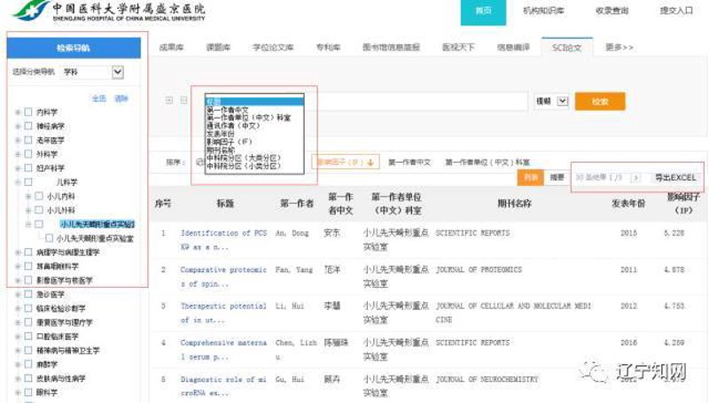The image size is (709, 403).
Task: Open paper titled 'Therapeutic potential of in ut...'
Action: point(223,313)
